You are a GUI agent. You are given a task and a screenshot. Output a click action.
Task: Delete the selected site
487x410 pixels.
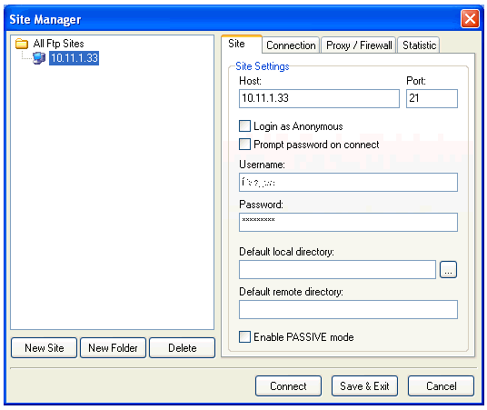coord(183,348)
